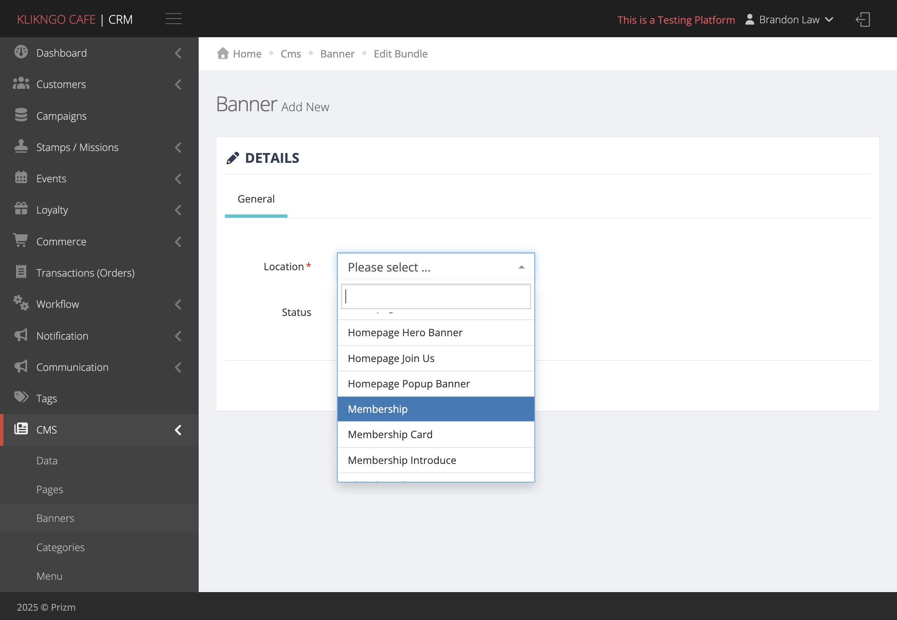Click the Tags icon in sidebar
897x620 pixels.
[21, 397]
